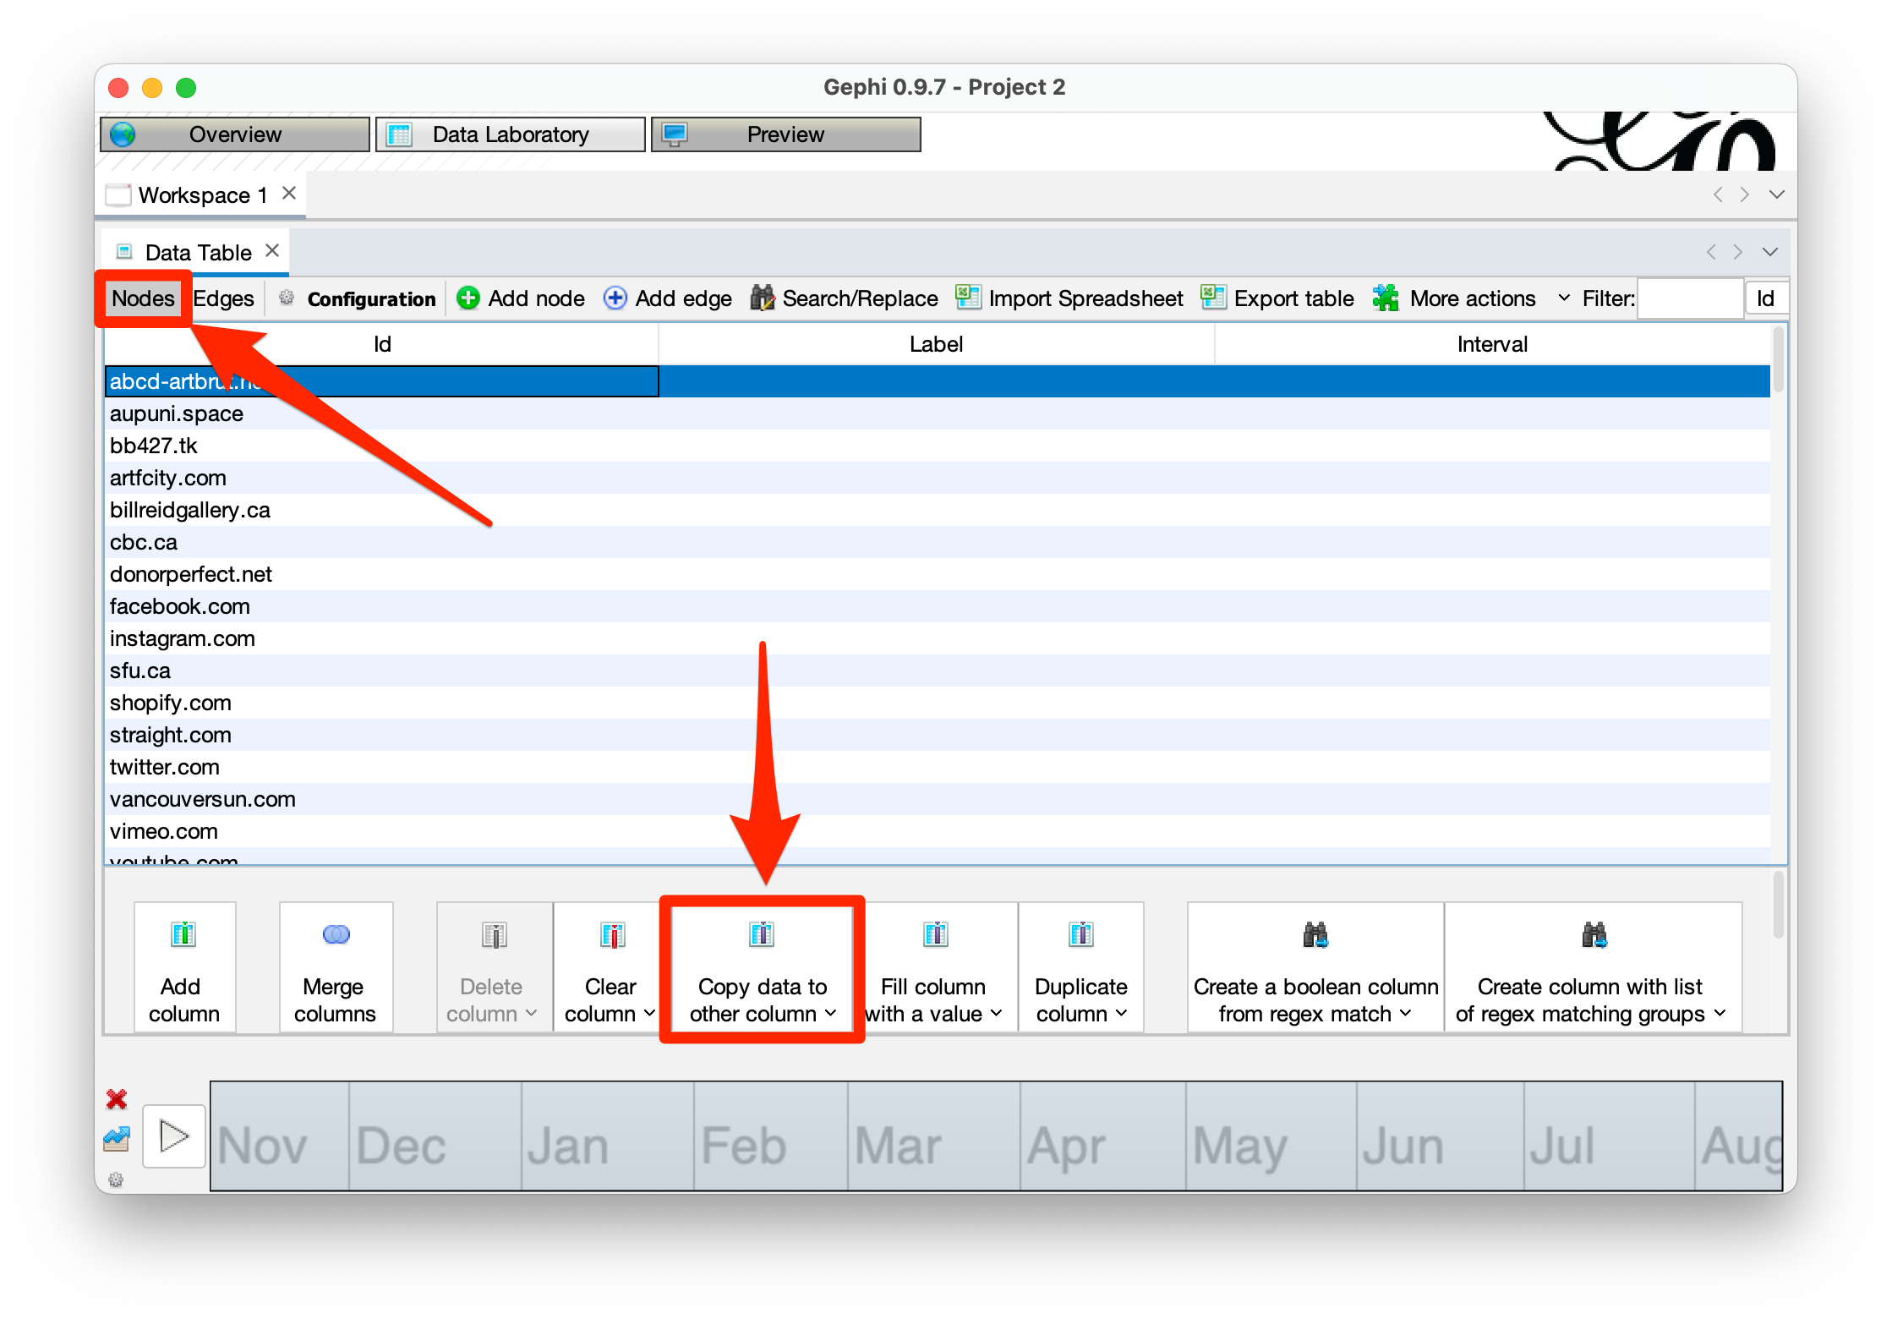The width and height of the screenshot is (1892, 1319).
Task: Select the vimeo.com row
Action: point(938,831)
